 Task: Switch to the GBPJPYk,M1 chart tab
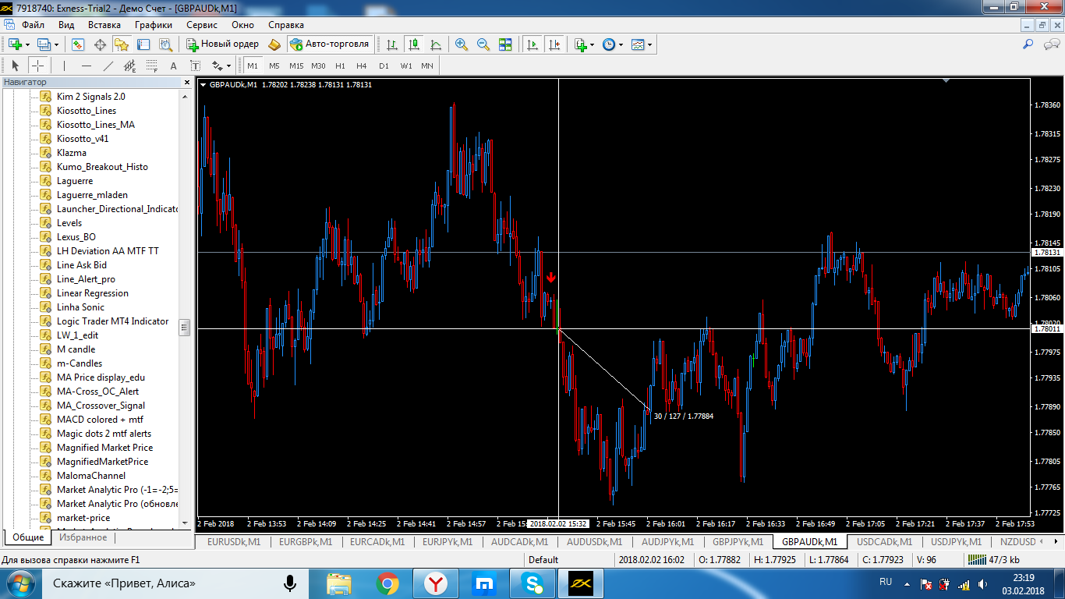(737, 541)
